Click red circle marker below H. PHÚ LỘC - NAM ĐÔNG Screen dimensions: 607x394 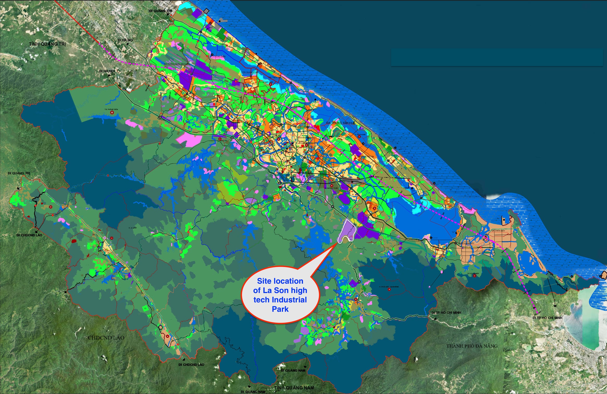tap(389, 289)
